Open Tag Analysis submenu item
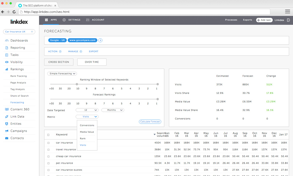This screenshot has width=293, height=176. click(17, 89)
